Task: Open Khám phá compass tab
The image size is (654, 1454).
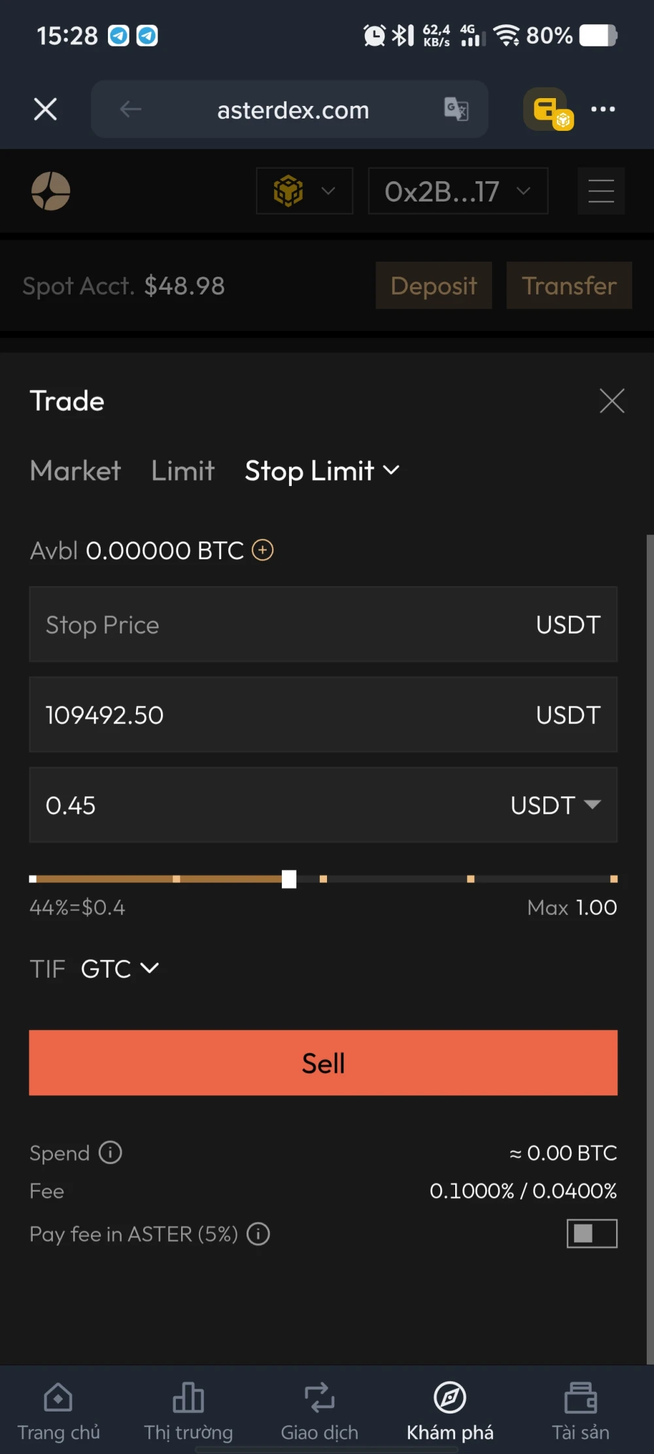Action: (x=450, y=1411)
